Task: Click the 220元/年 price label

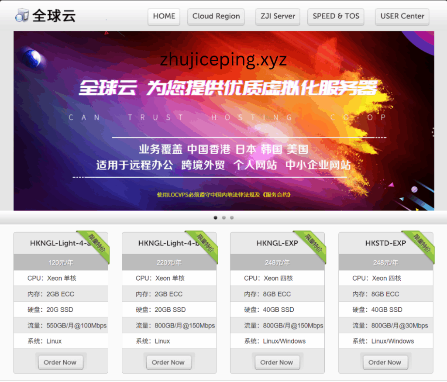Action: (x=169, y=262)
